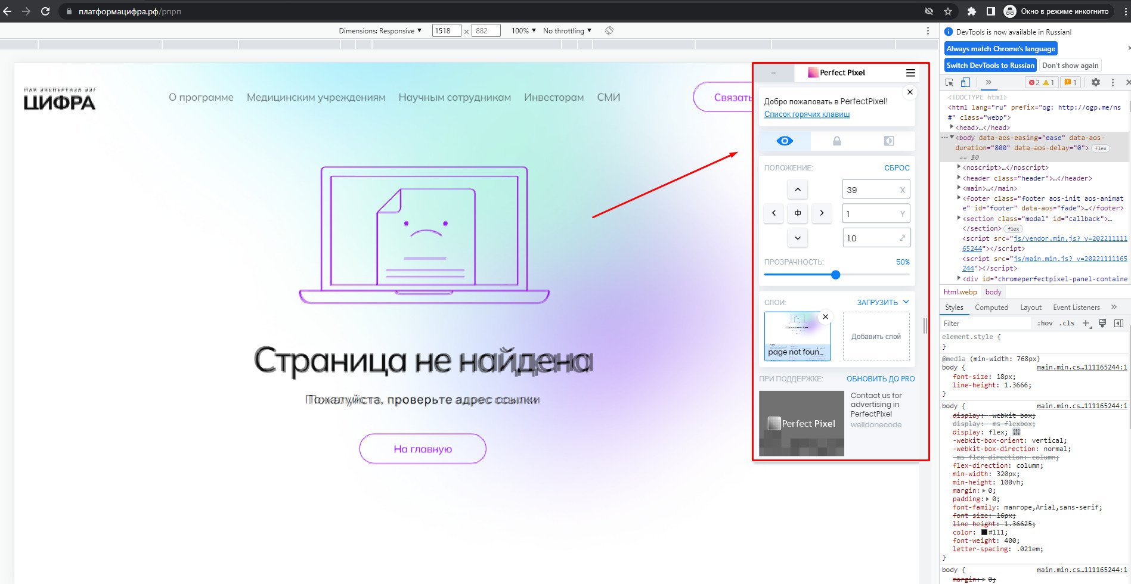Select the 'page not foun...' layer thumbnail

tap(797, 336)
